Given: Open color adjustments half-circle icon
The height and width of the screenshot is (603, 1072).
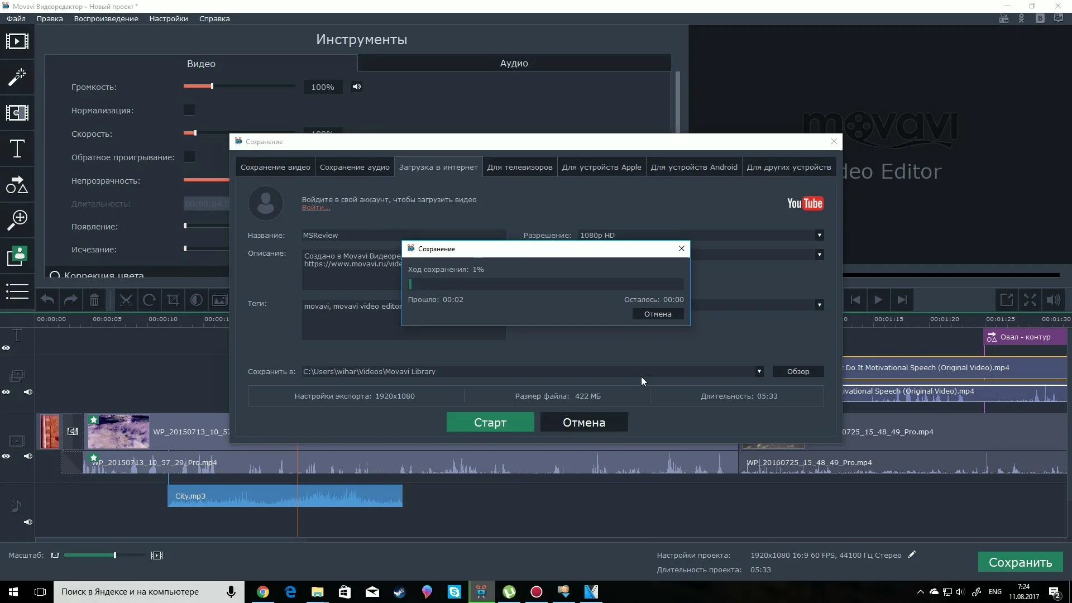Looking at the screenshot, I should pos(197,300).
